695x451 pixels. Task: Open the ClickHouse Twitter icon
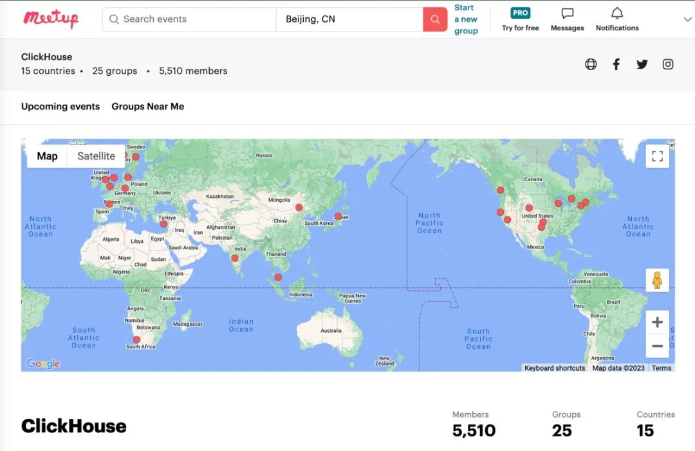point(642,64)
